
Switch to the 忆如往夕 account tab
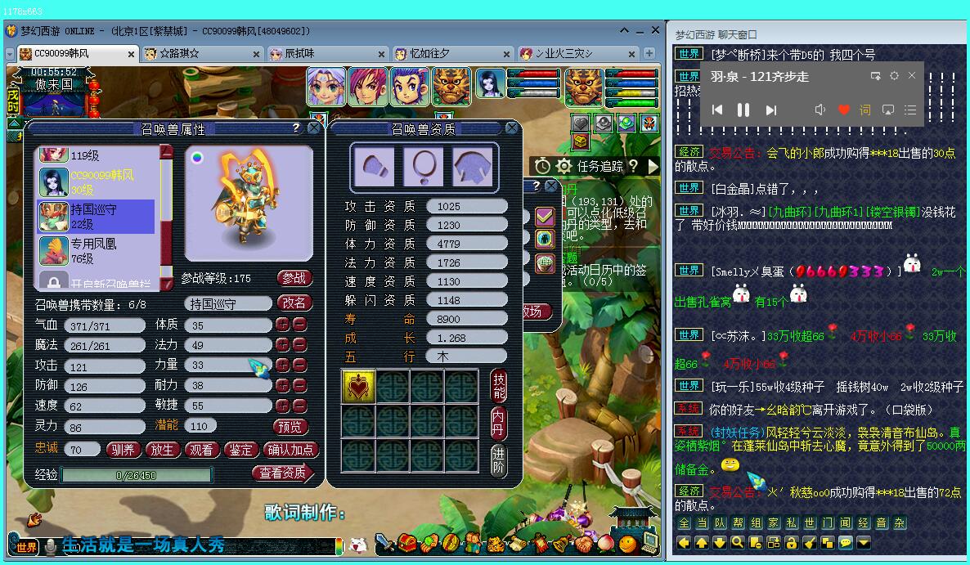pyautogui.click(x=453, y=54)
